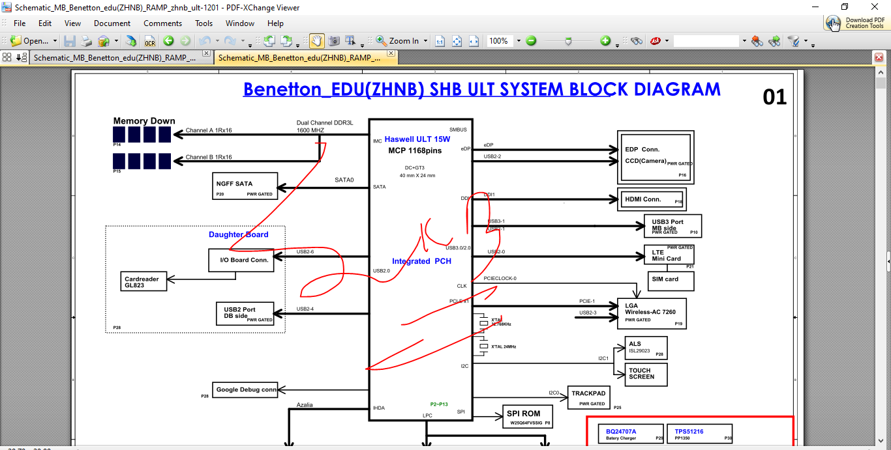This screenshot has height=450, width=891.
Task: Open the zoom percentage dropdown
Action: coord(519,41)
